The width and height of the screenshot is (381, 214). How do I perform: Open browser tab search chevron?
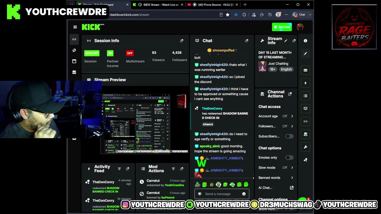pos(71,4)
